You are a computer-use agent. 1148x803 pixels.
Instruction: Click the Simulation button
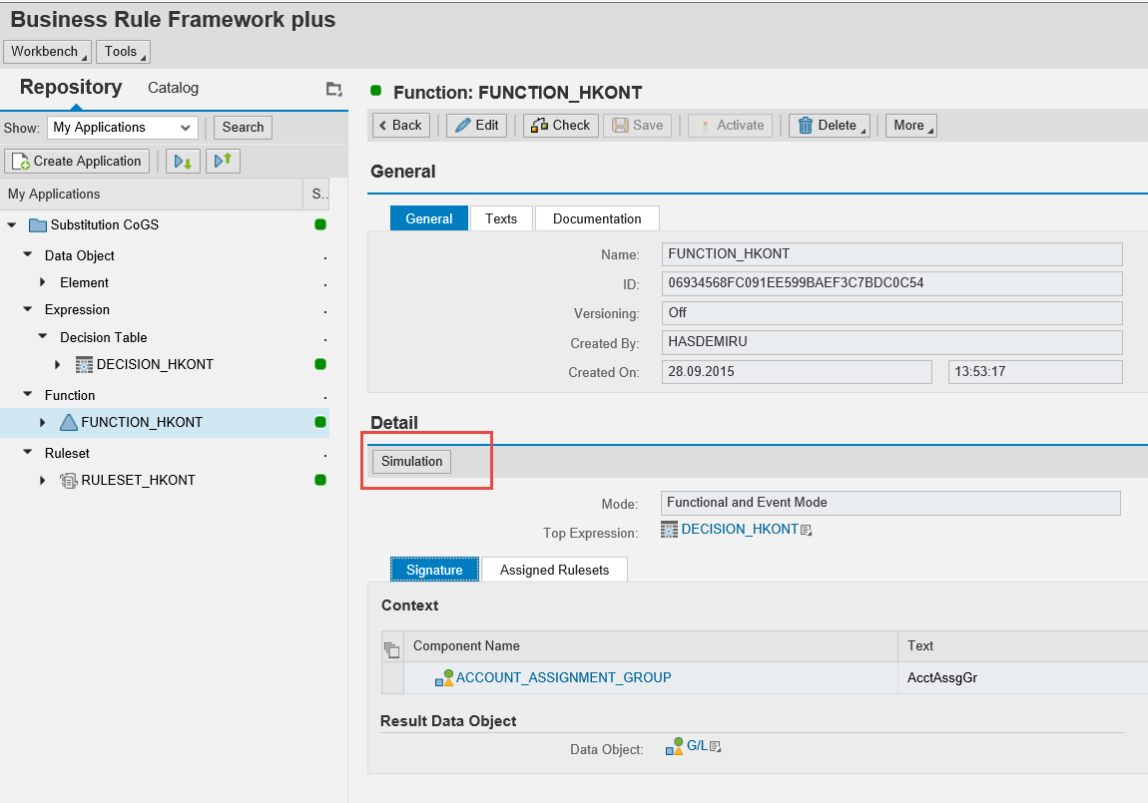coord(411,462)
